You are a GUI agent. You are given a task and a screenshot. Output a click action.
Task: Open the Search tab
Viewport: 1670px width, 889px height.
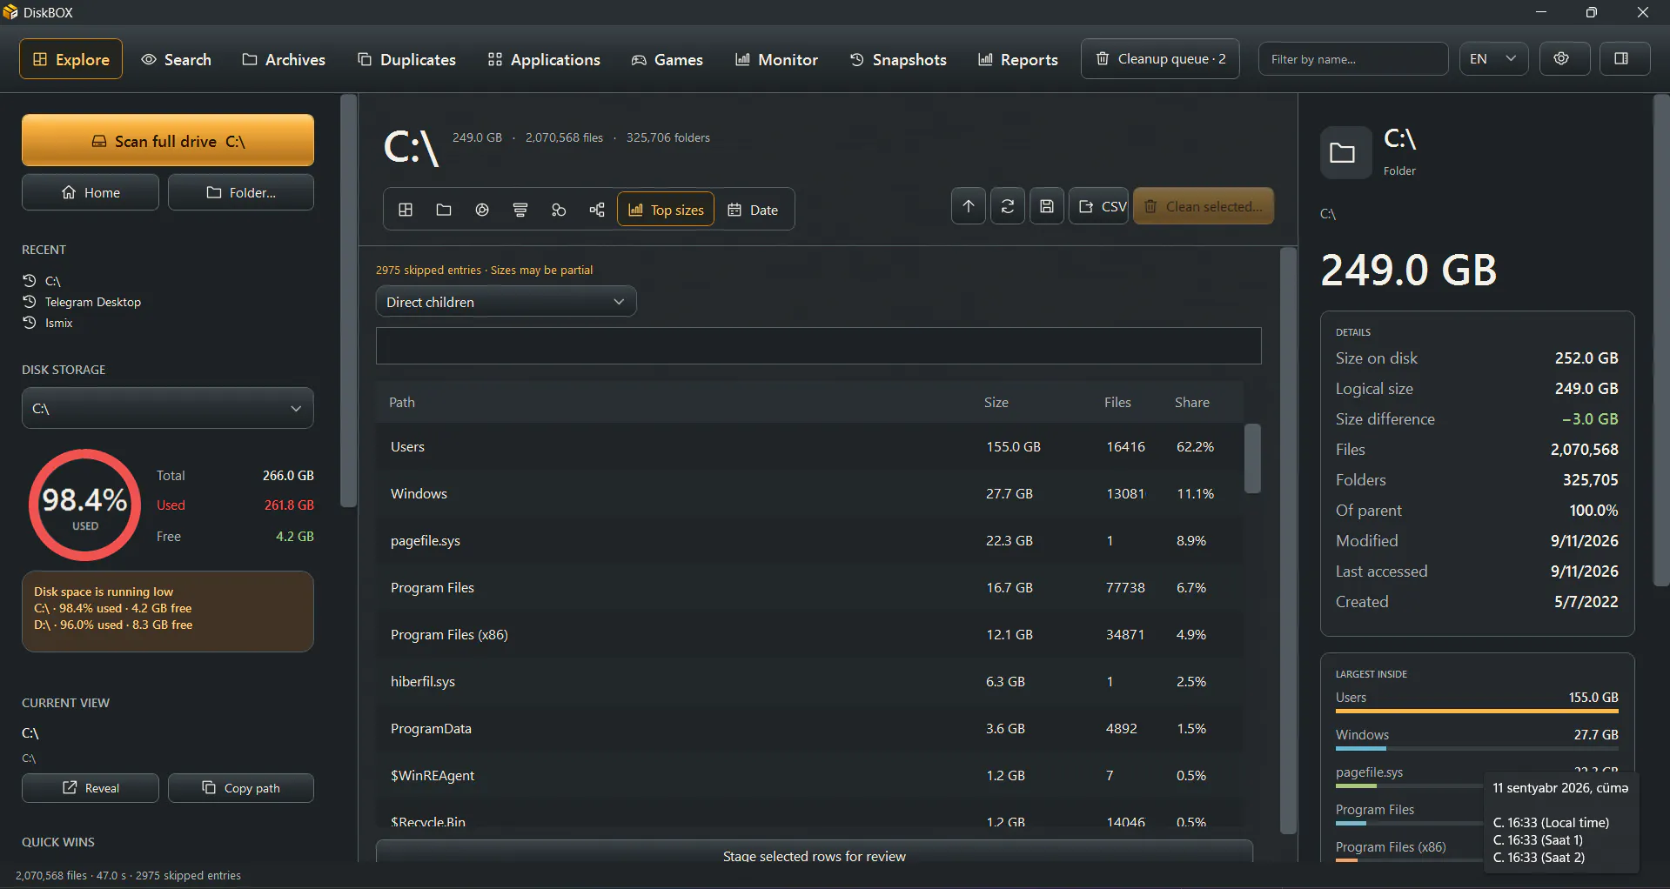pos(177,59)
